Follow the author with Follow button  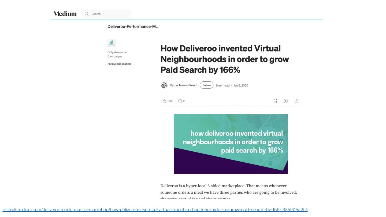pyautogui.click(x=206, y=85)
